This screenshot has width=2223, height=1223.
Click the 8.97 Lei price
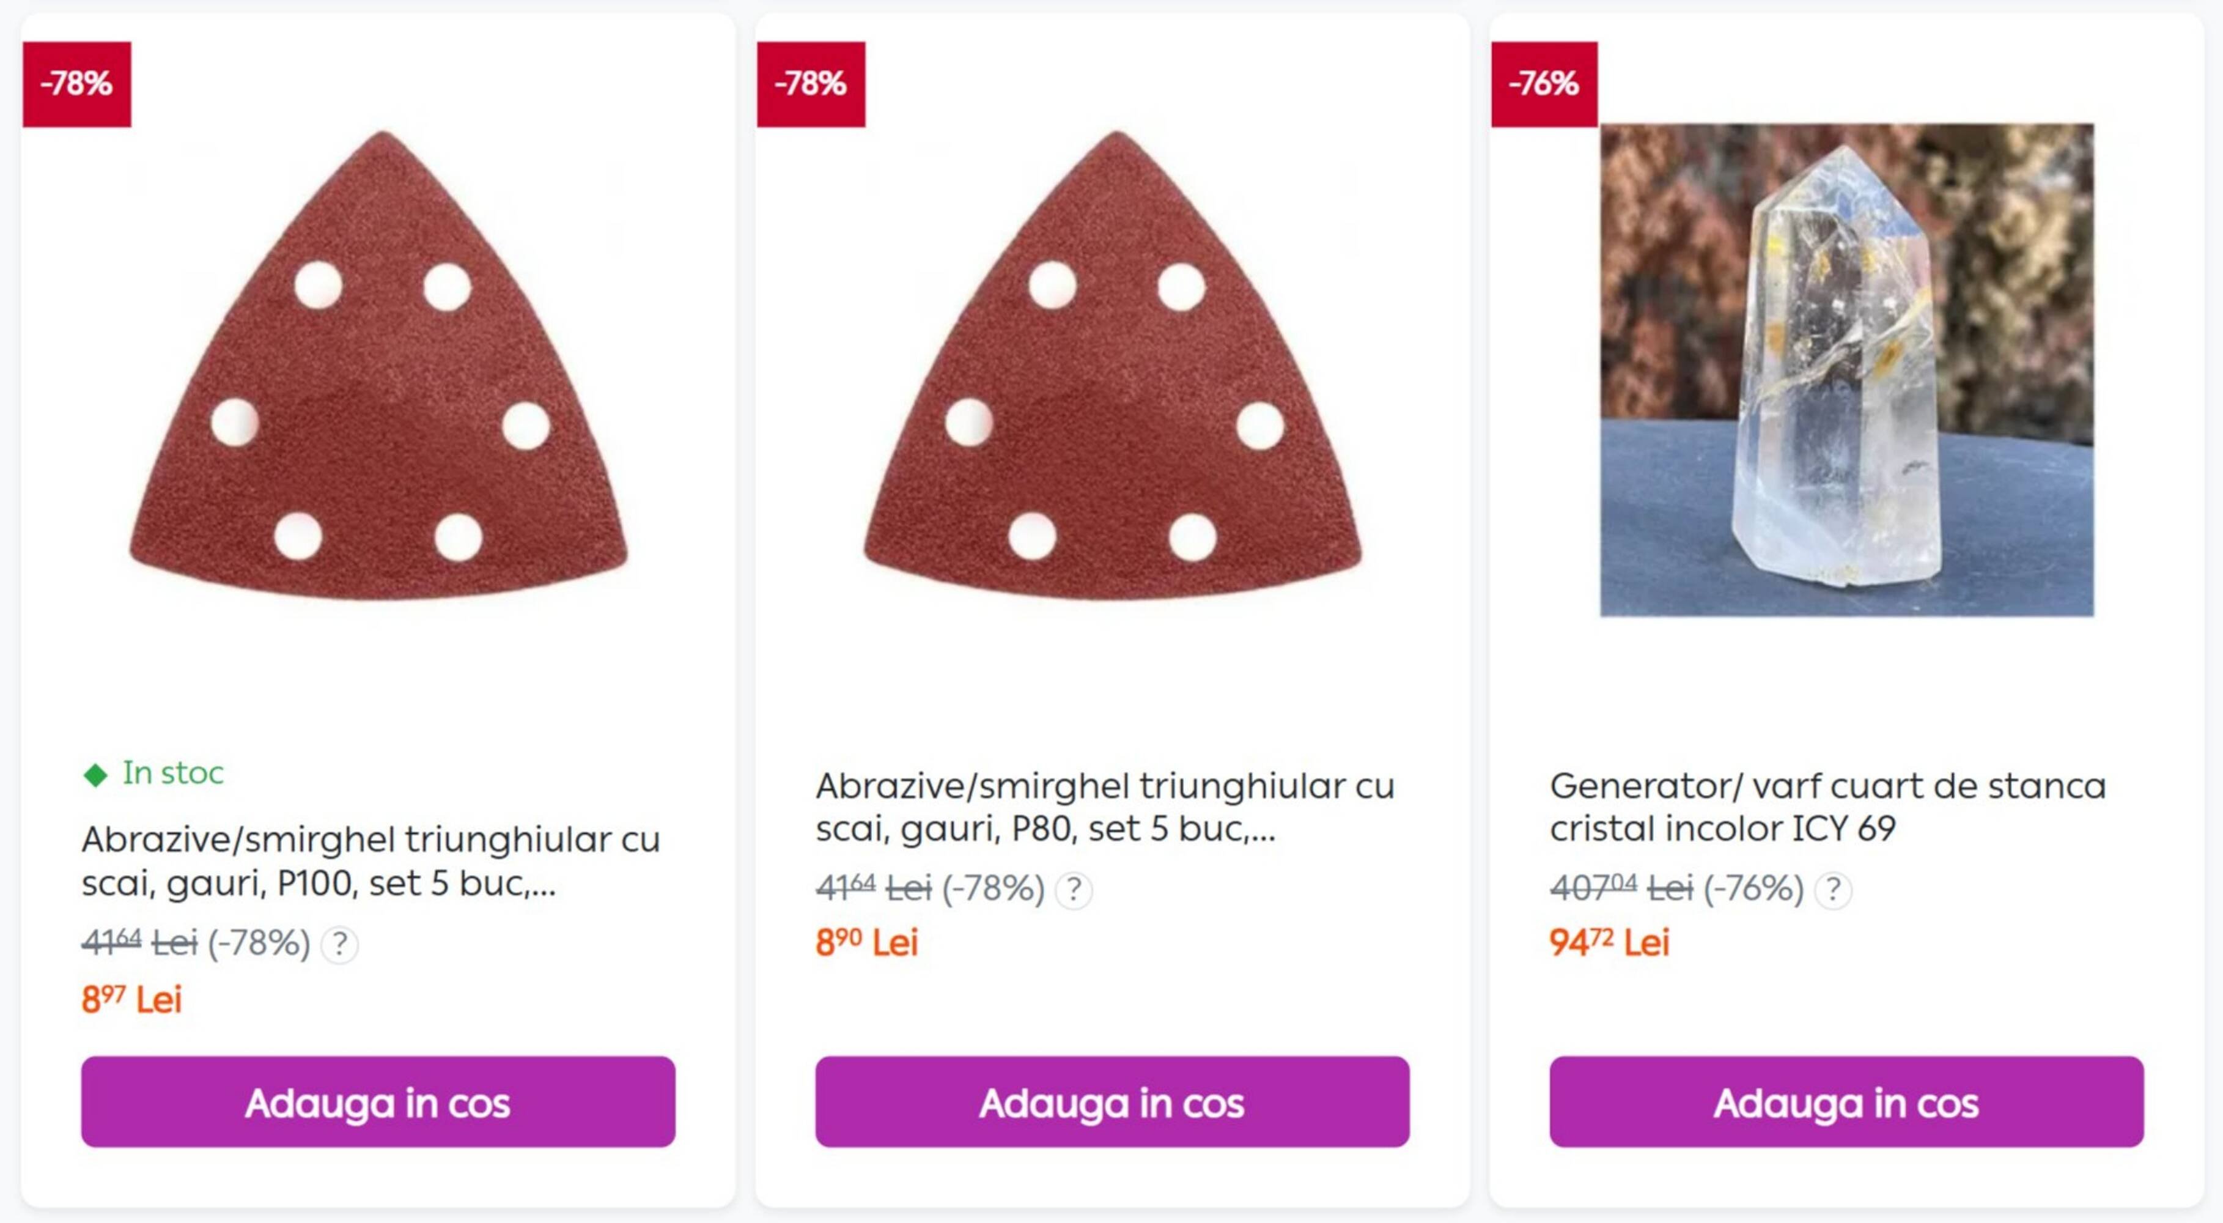(x=131, y=999)
